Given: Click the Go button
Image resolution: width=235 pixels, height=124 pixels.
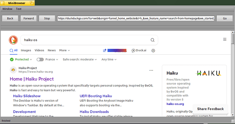Looking at the screenshot, I should click(x=225, y=18).
